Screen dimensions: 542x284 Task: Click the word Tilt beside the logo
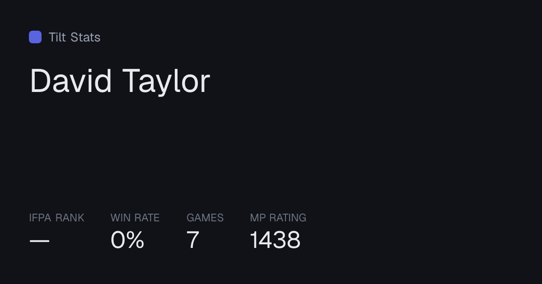[x=57, y=37]
